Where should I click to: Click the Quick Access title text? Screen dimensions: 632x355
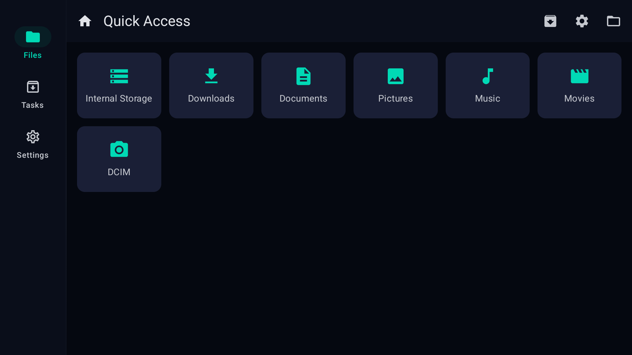[147, 21]
